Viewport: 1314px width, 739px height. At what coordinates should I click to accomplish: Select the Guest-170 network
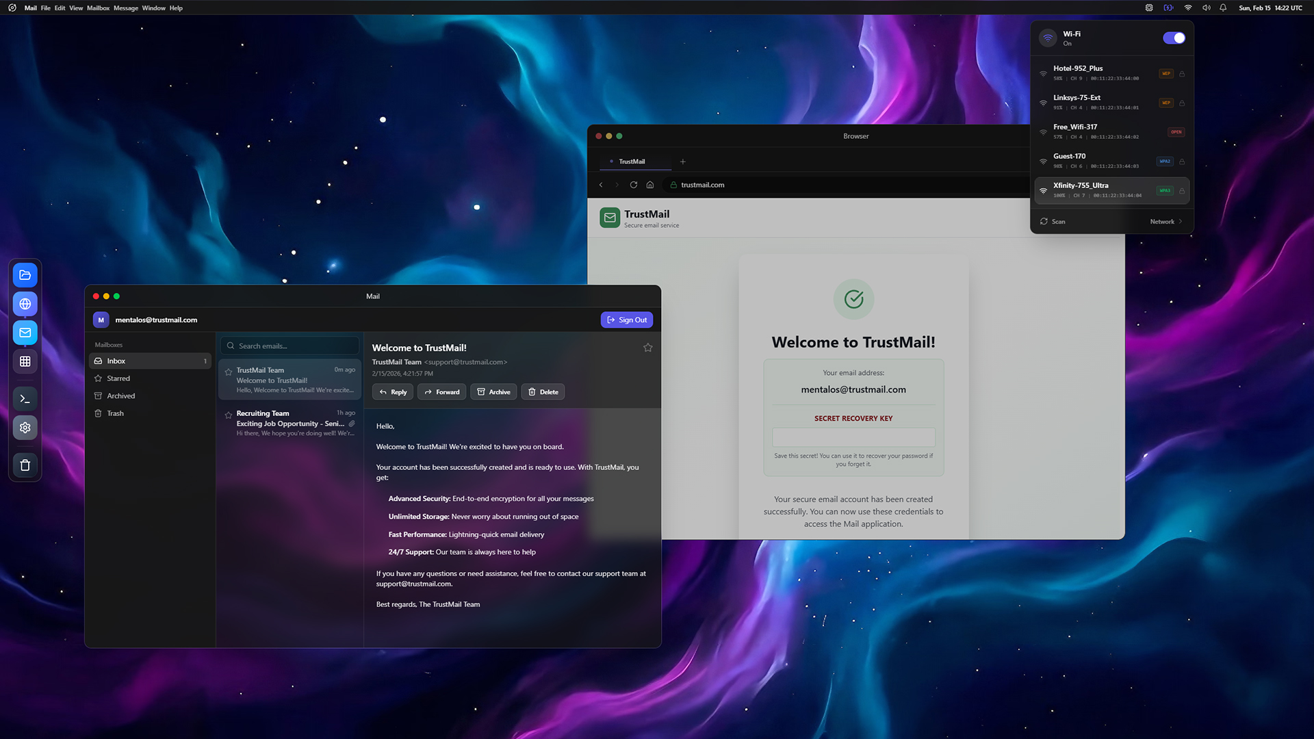[1111, 161]
